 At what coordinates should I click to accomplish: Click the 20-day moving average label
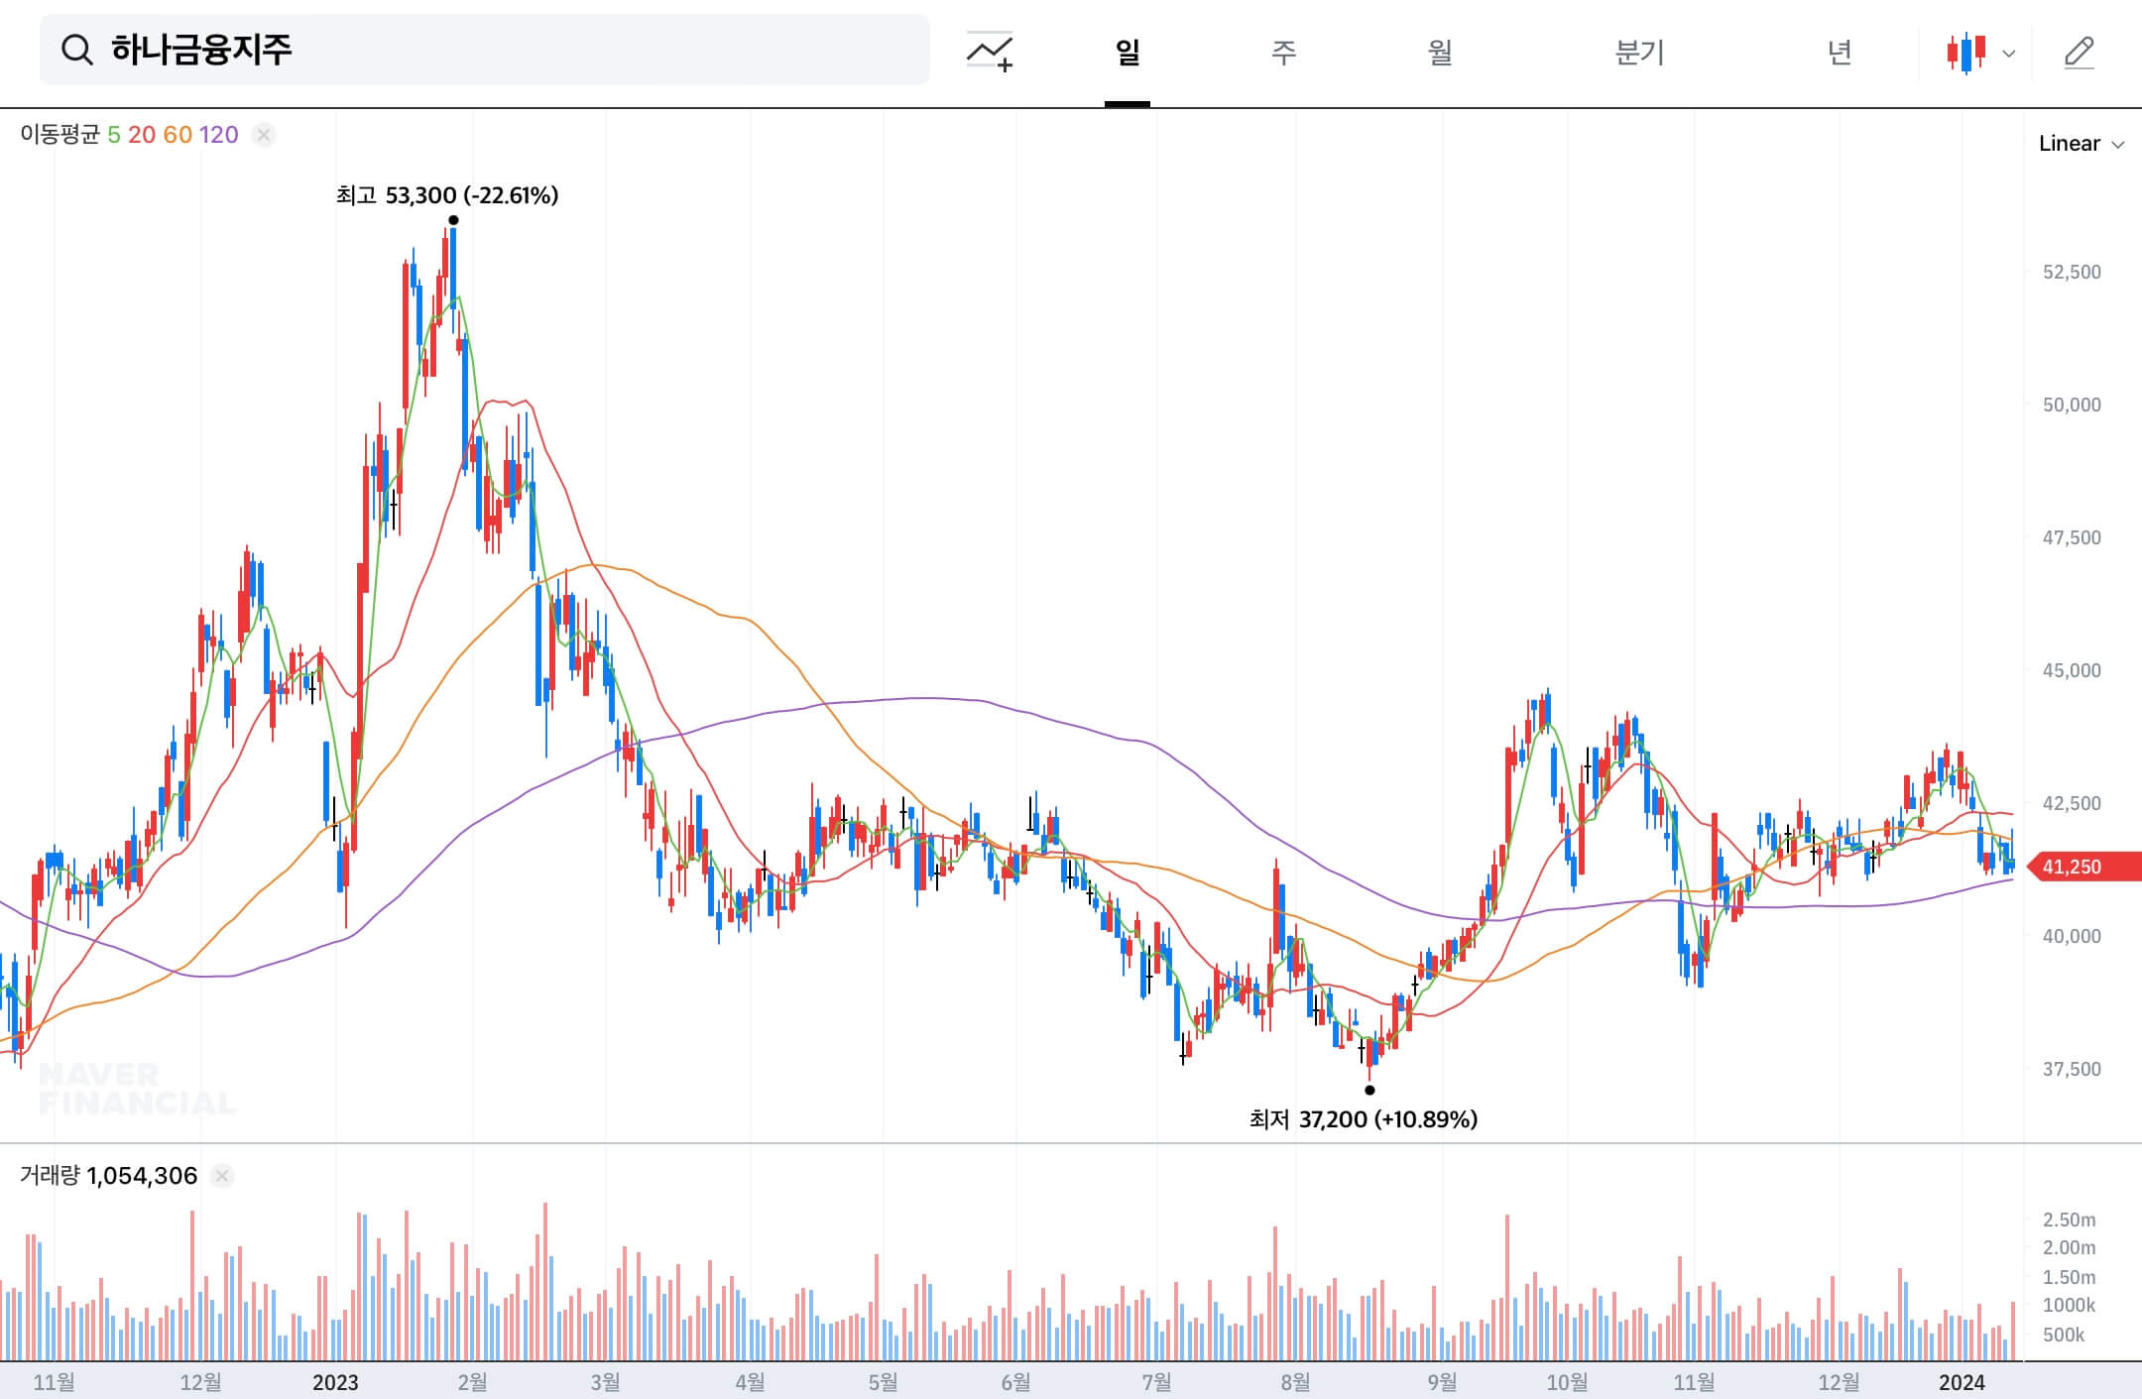[142, 135]
